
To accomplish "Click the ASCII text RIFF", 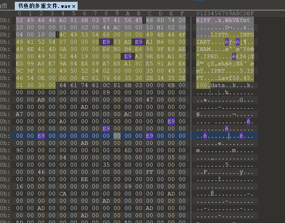I will point(203,20).
